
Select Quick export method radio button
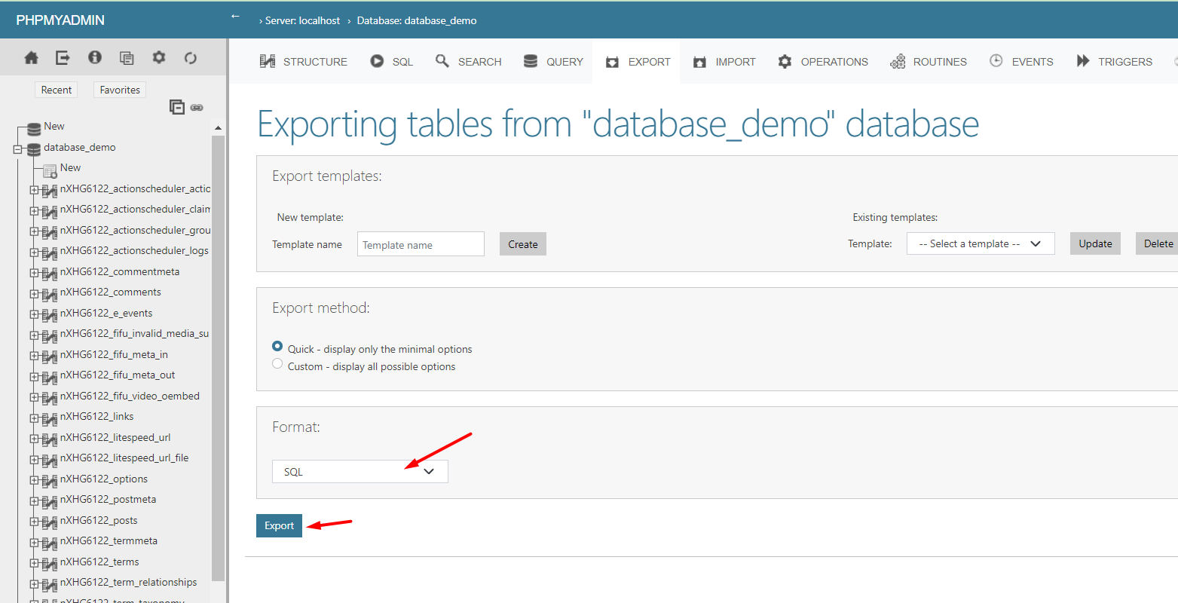click(x=277, y=347)
